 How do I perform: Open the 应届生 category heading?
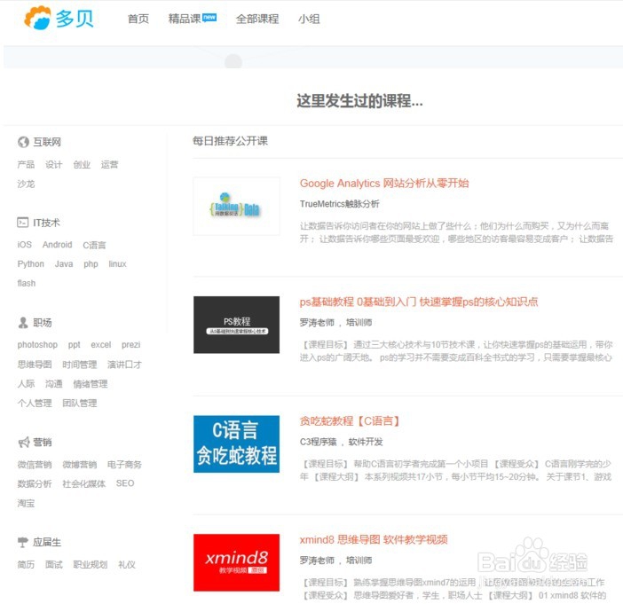[x=47, y=542]
